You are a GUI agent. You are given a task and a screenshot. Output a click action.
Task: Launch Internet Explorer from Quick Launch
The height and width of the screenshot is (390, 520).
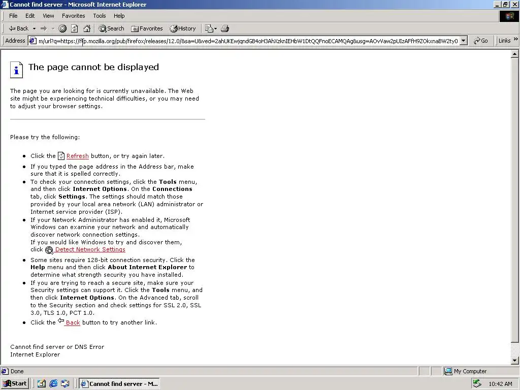pyautogui.click(x=53, y=384)
